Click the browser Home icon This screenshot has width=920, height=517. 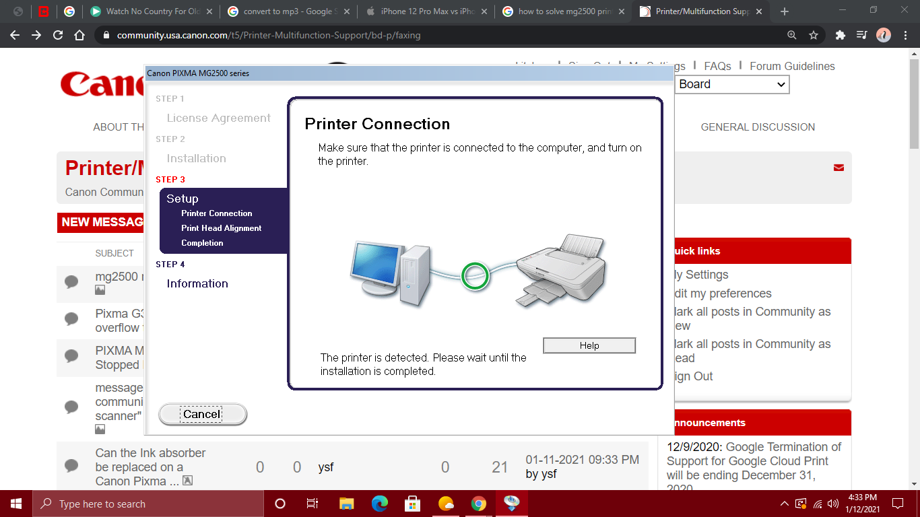79,36
